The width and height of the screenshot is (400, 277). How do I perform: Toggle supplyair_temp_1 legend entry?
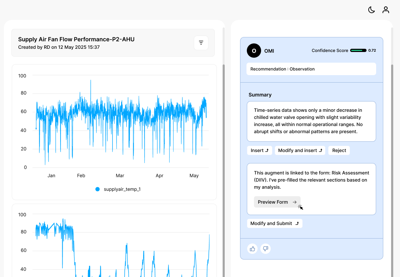click(118, 189)
